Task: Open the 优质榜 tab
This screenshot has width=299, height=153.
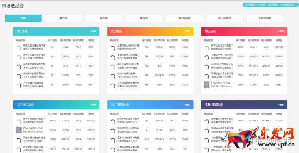Action: [x=103, y=18]
